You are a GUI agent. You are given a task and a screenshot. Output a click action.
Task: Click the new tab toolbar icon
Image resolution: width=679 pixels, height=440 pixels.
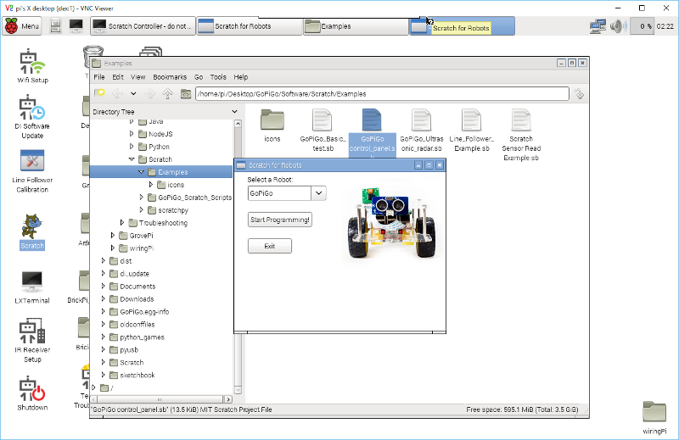pyautogui.click(x=100, y=93)
